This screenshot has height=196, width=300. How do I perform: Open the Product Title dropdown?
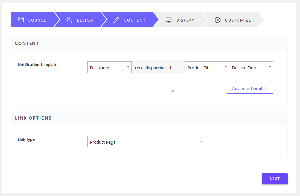(x=207, y=67)
